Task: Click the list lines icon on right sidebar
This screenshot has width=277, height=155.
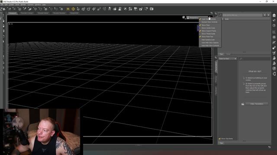Action: 274,32
